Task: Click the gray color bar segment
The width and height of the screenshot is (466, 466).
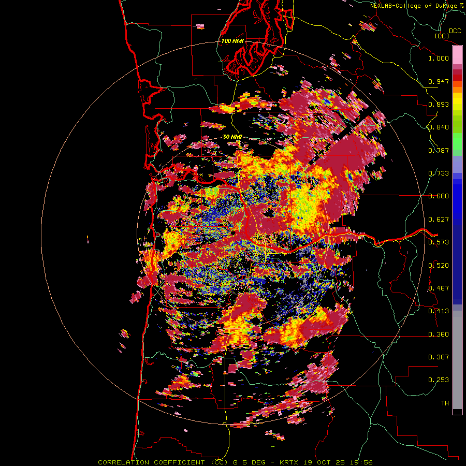Action: 457,360
